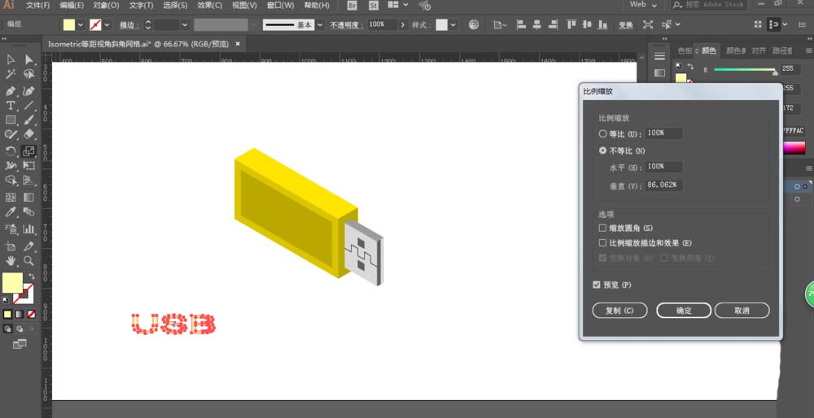Toggle the 预览 preview checkbox
The image size is (814, 418).
click(597, 285)
